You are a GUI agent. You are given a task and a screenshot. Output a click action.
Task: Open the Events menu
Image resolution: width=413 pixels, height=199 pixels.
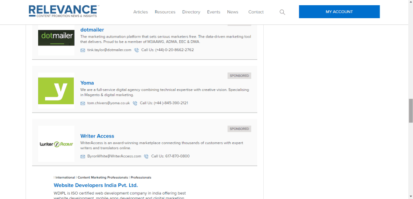click(213, 12)
